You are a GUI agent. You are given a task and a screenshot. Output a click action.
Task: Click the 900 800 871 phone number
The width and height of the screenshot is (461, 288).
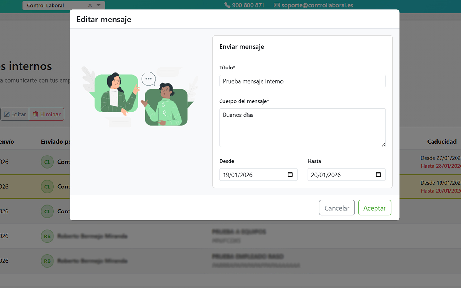248,5
